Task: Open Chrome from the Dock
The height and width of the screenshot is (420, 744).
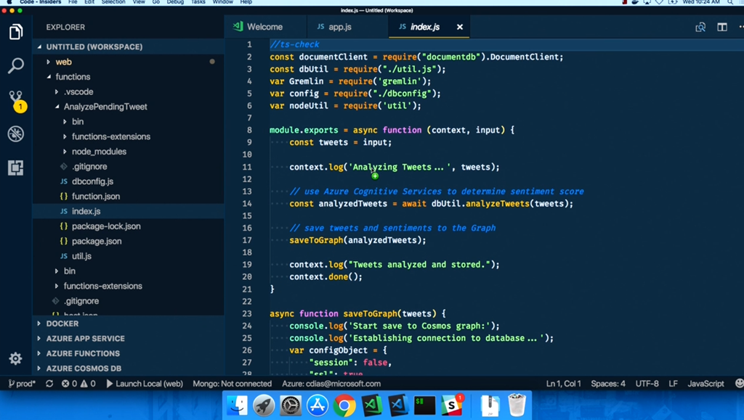Action: click(344, 405)
